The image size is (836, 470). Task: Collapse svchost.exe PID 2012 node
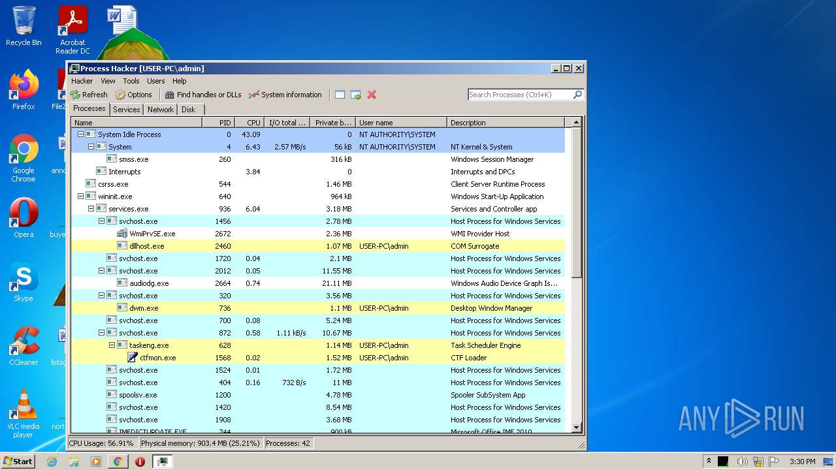coord(101,271)
